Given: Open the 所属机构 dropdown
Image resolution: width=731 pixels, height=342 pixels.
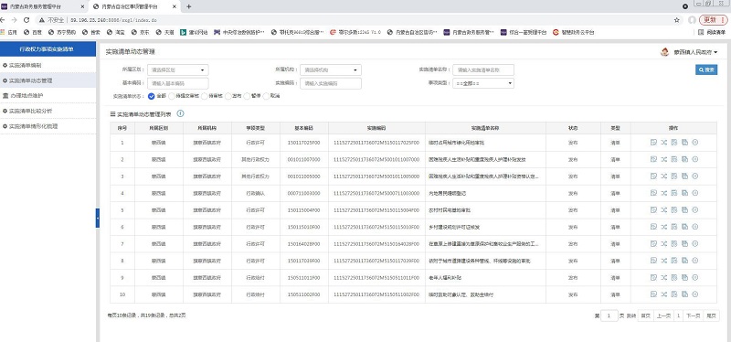Looking at the screenshot, I should click(x=331, y=70).
